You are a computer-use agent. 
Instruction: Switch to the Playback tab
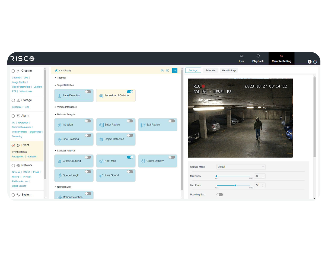point(258,59)
